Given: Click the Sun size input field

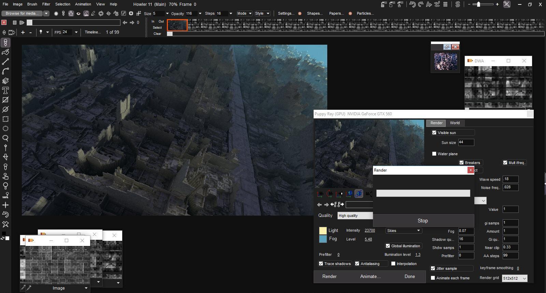Looking at the screenshot, I should pyautogui.click(x=466, y=142).
